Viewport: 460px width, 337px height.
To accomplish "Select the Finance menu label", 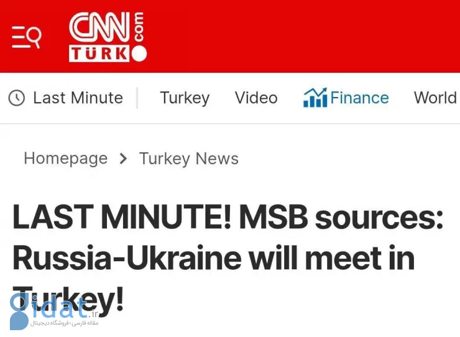I will [x=359, y=98].
